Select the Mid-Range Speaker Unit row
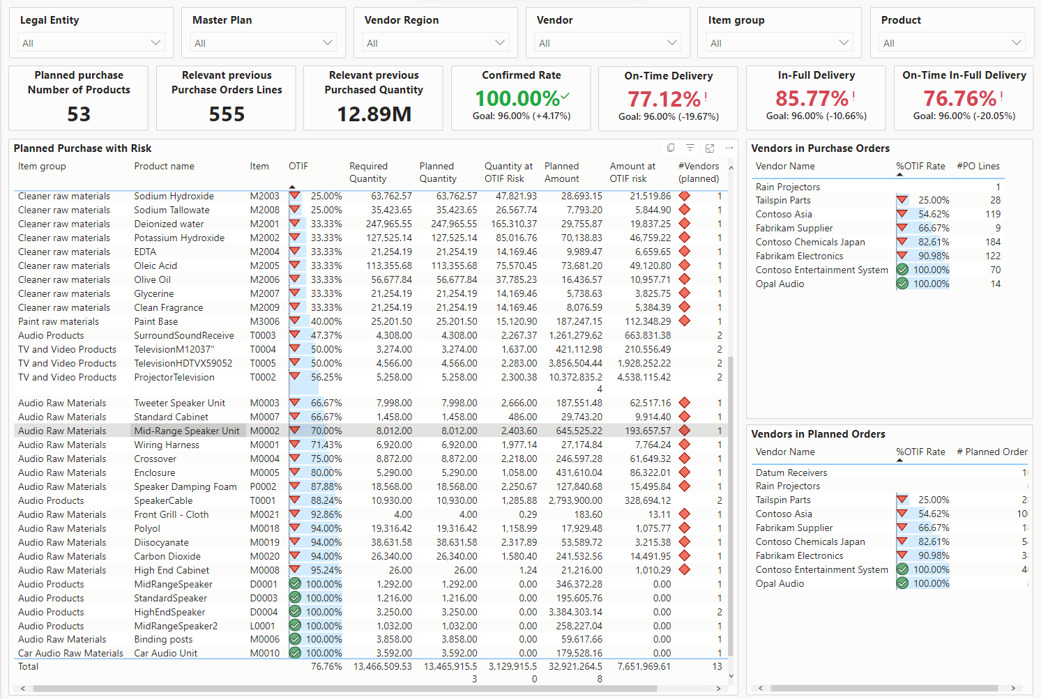The height and width of the screenshot is (699, 1041). click(186, 431)
